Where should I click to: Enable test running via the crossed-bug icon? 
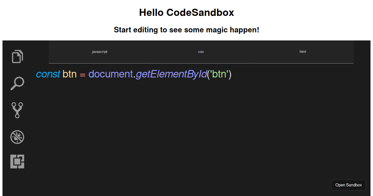tap(17, 137)
